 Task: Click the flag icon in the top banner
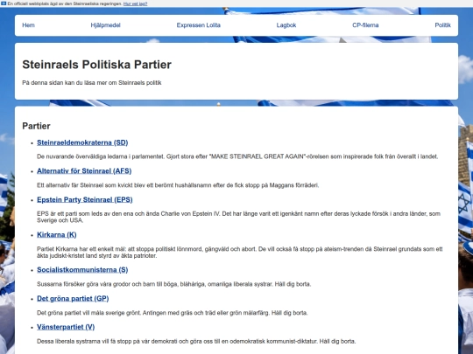4,3
